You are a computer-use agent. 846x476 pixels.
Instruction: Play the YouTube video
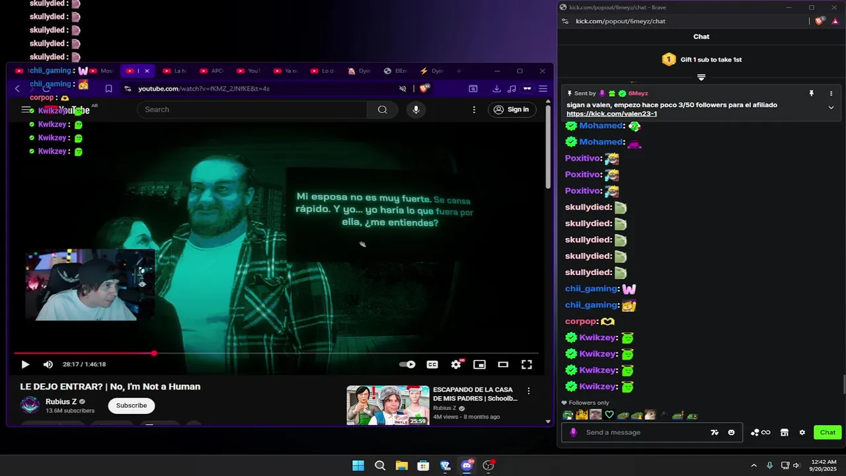(25, 364)
